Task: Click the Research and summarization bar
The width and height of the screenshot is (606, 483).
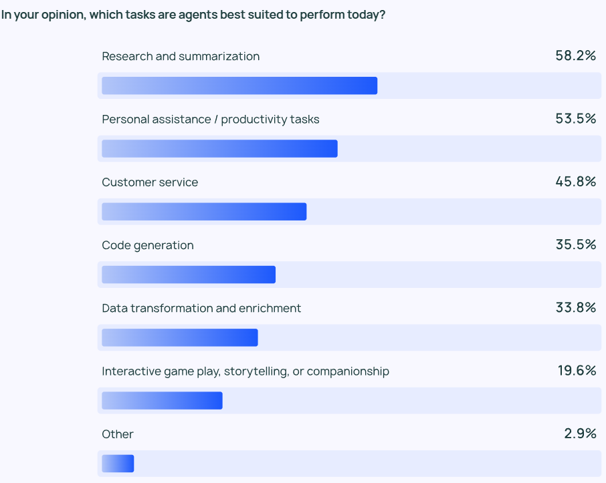Action: point(239,86)
